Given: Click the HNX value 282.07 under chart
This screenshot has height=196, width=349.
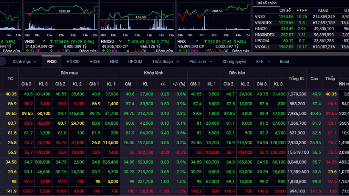Looking at the screenshot, I should pos(214,42).
